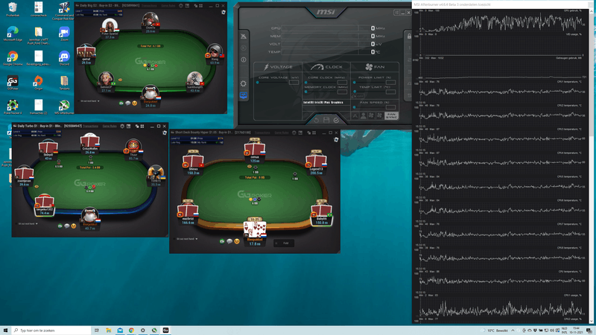The height and width of the screenshot is (335, 596).
Task: Click the Fold button at Short Deck table
Action: pos(284,243)
